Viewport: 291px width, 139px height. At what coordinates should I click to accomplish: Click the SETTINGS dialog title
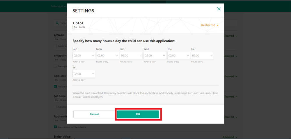(83, 11)
